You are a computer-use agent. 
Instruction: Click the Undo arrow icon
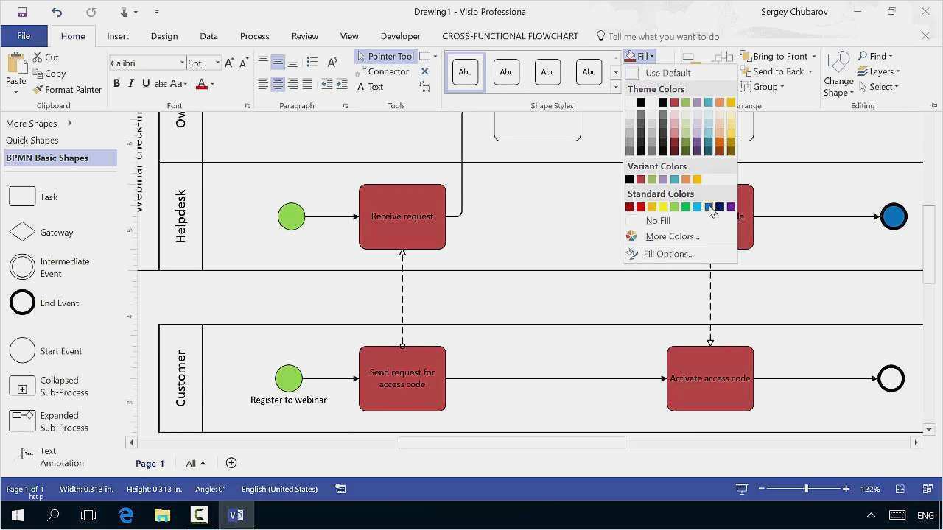(57, 12)
